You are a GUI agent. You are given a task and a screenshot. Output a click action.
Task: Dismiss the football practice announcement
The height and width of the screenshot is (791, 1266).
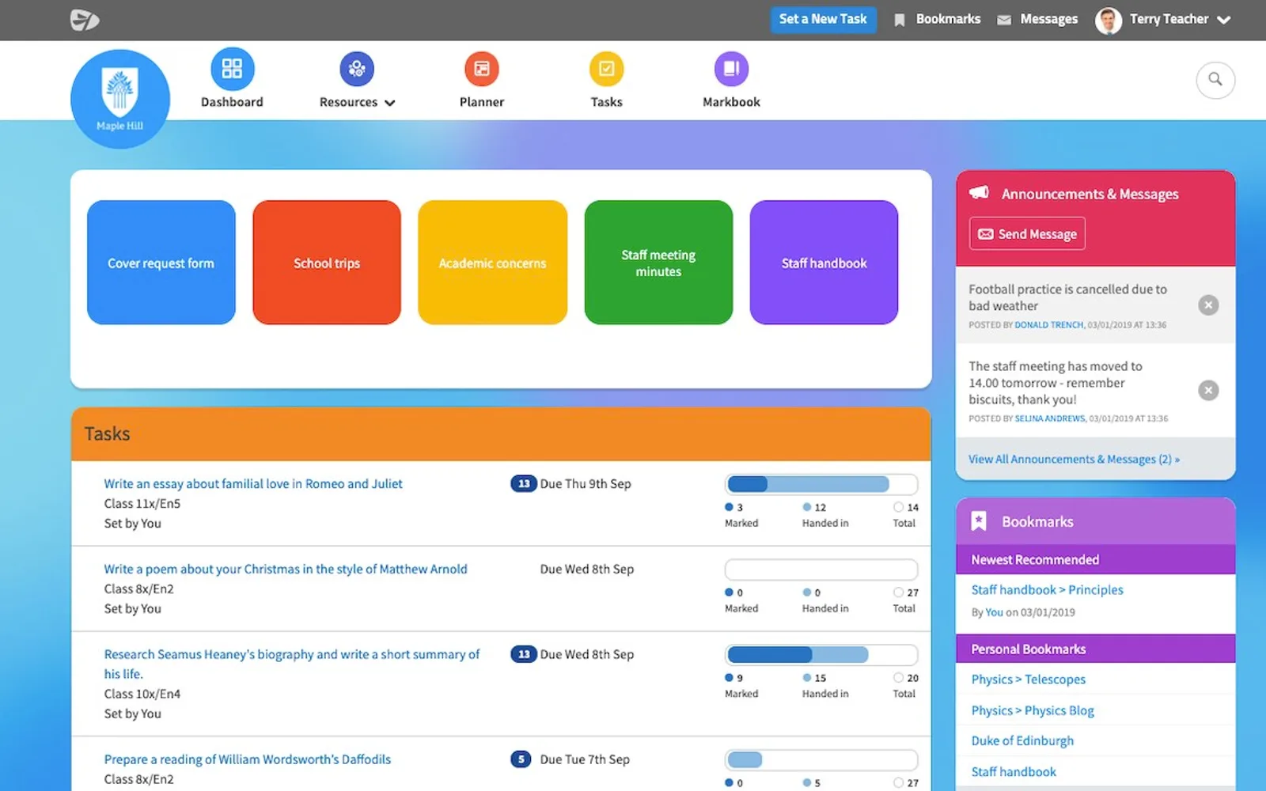[1208, 305]
